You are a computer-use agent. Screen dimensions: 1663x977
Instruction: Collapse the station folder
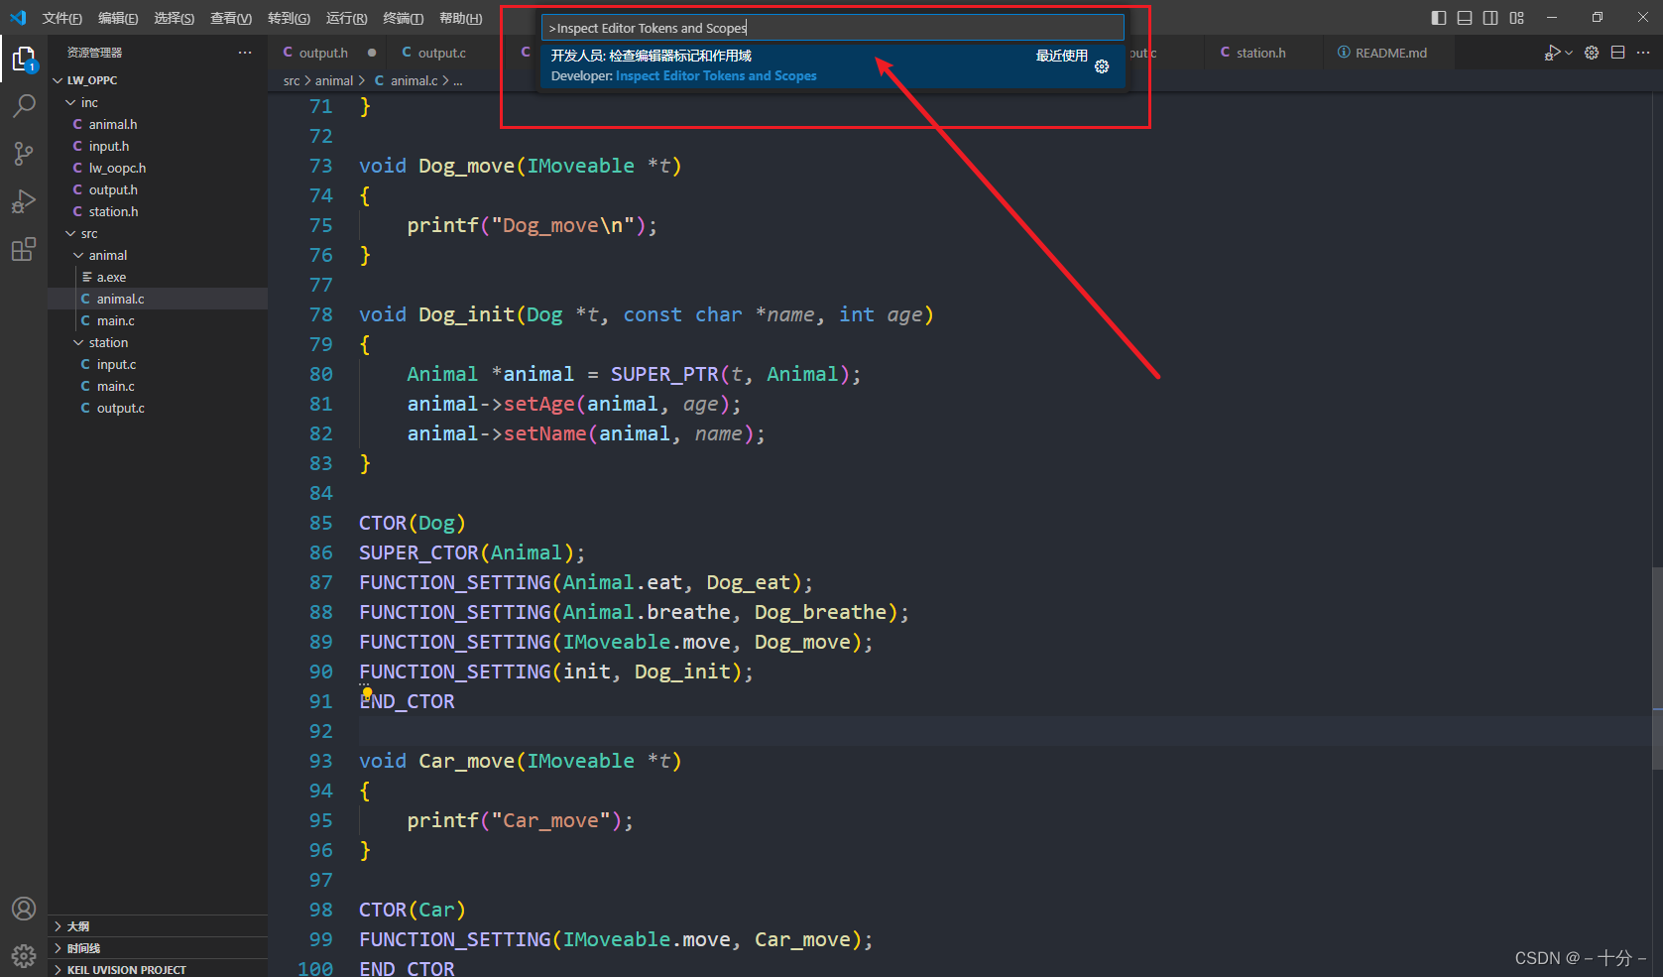pyautogui.click(x=159, y=342)
